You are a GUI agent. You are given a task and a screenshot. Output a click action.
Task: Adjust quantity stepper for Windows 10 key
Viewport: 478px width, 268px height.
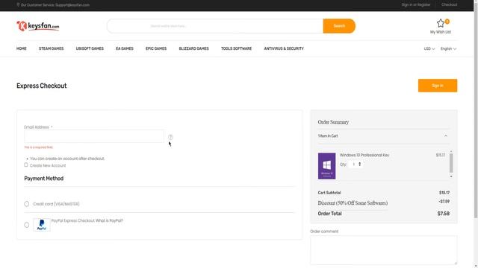360,164
